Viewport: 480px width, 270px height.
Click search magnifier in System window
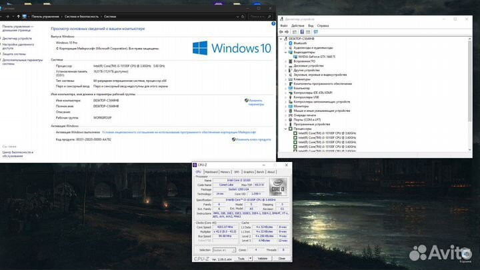point(269,17)
